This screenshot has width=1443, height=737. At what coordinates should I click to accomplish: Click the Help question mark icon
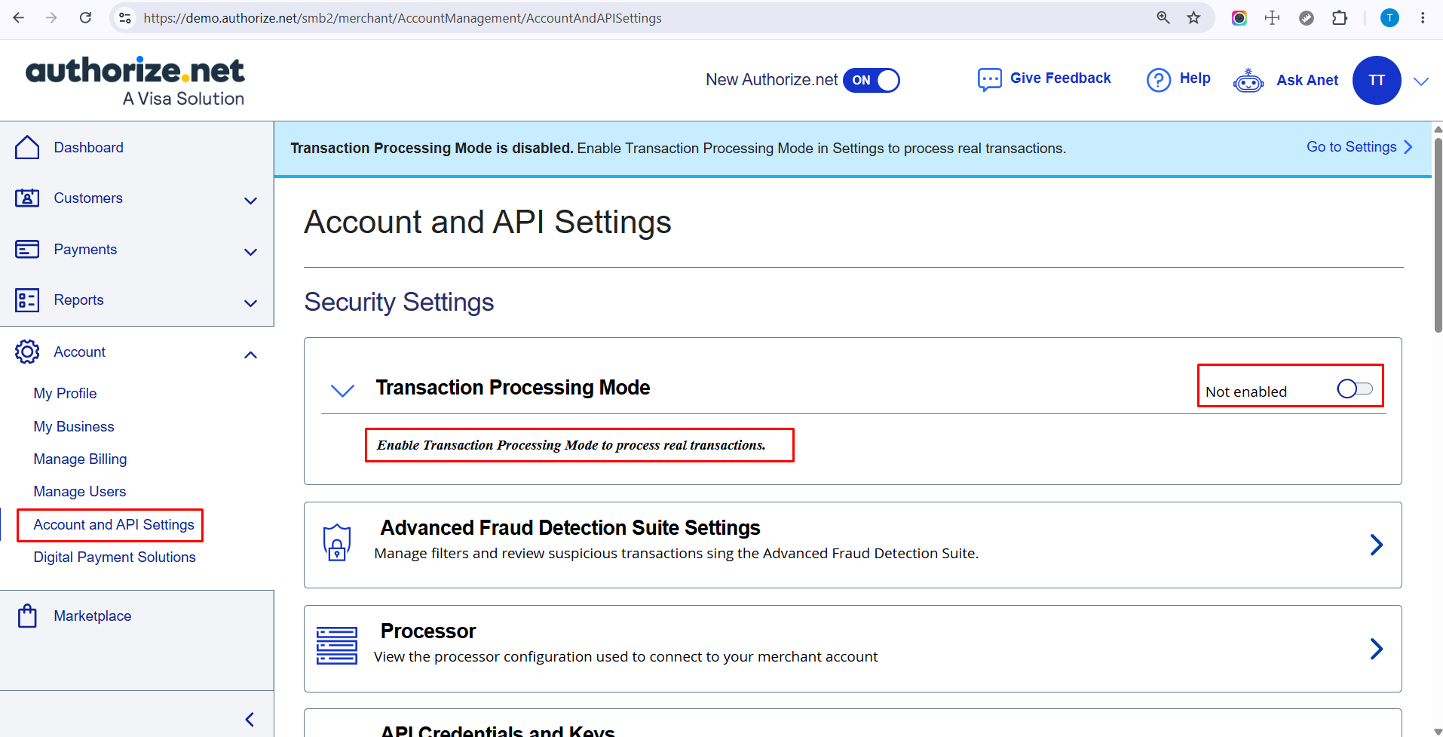point(1158,79)
